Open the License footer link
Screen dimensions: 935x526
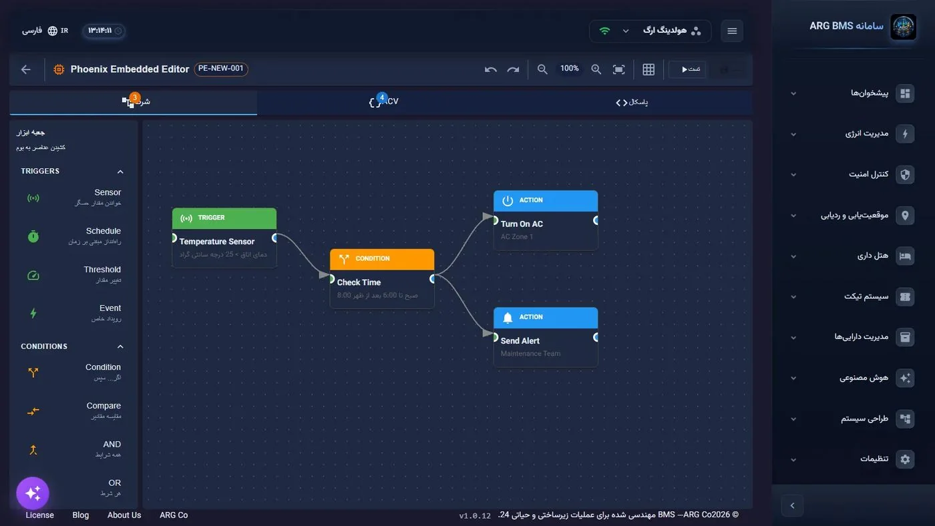[x=39, y=515]
